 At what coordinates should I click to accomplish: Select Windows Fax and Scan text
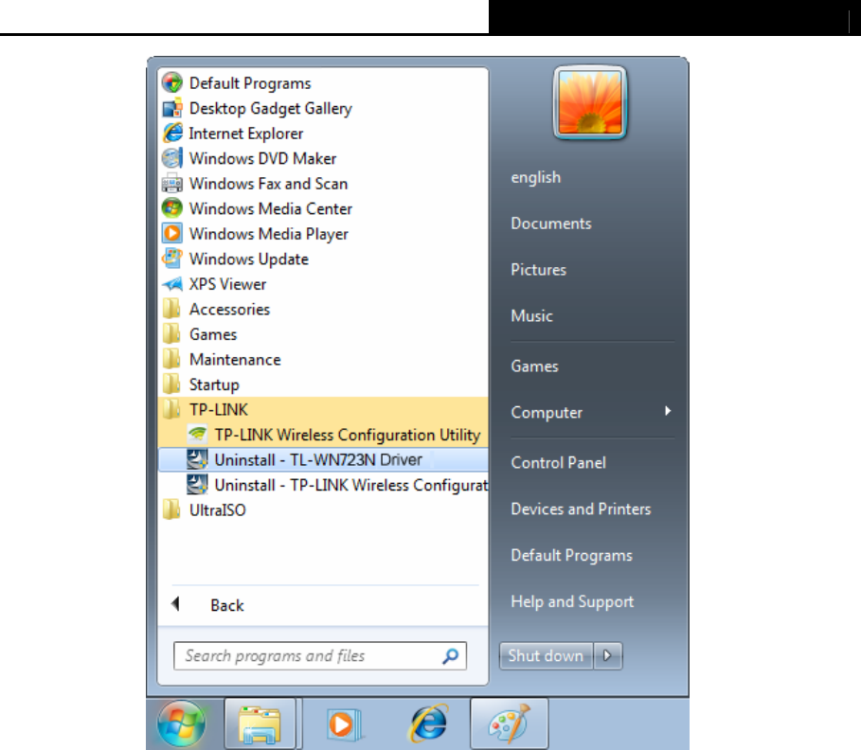tap(268, 184)
